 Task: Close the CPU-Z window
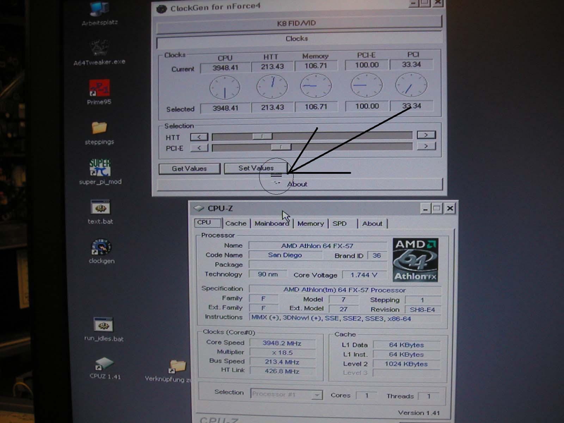point(450,208)
